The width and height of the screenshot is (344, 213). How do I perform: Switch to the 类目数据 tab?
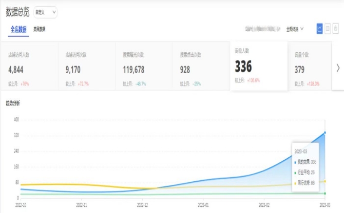click(x=39, y=30)
